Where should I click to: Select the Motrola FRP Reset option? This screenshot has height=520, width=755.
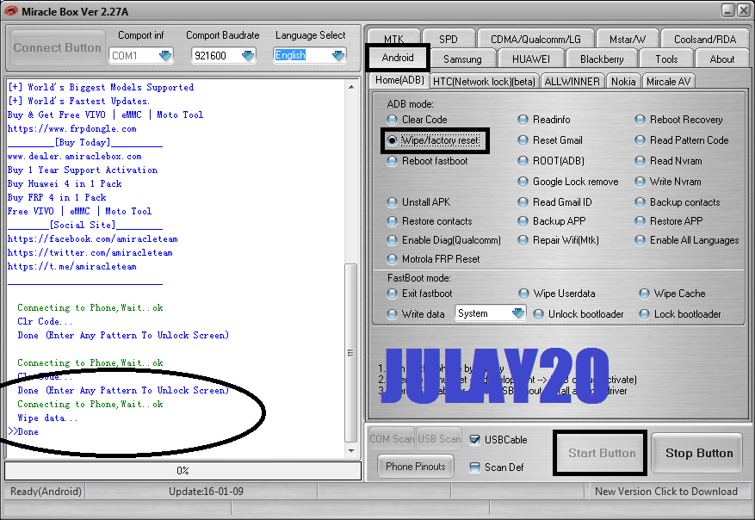point(392,259)
